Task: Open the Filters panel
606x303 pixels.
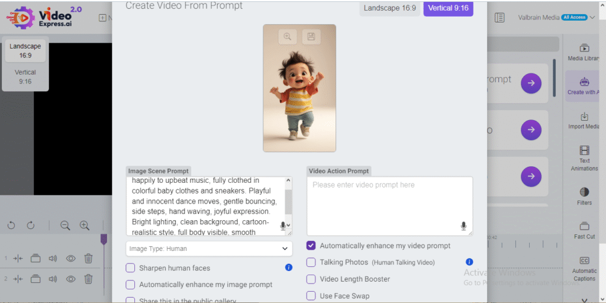Action: tap(584, 196)
